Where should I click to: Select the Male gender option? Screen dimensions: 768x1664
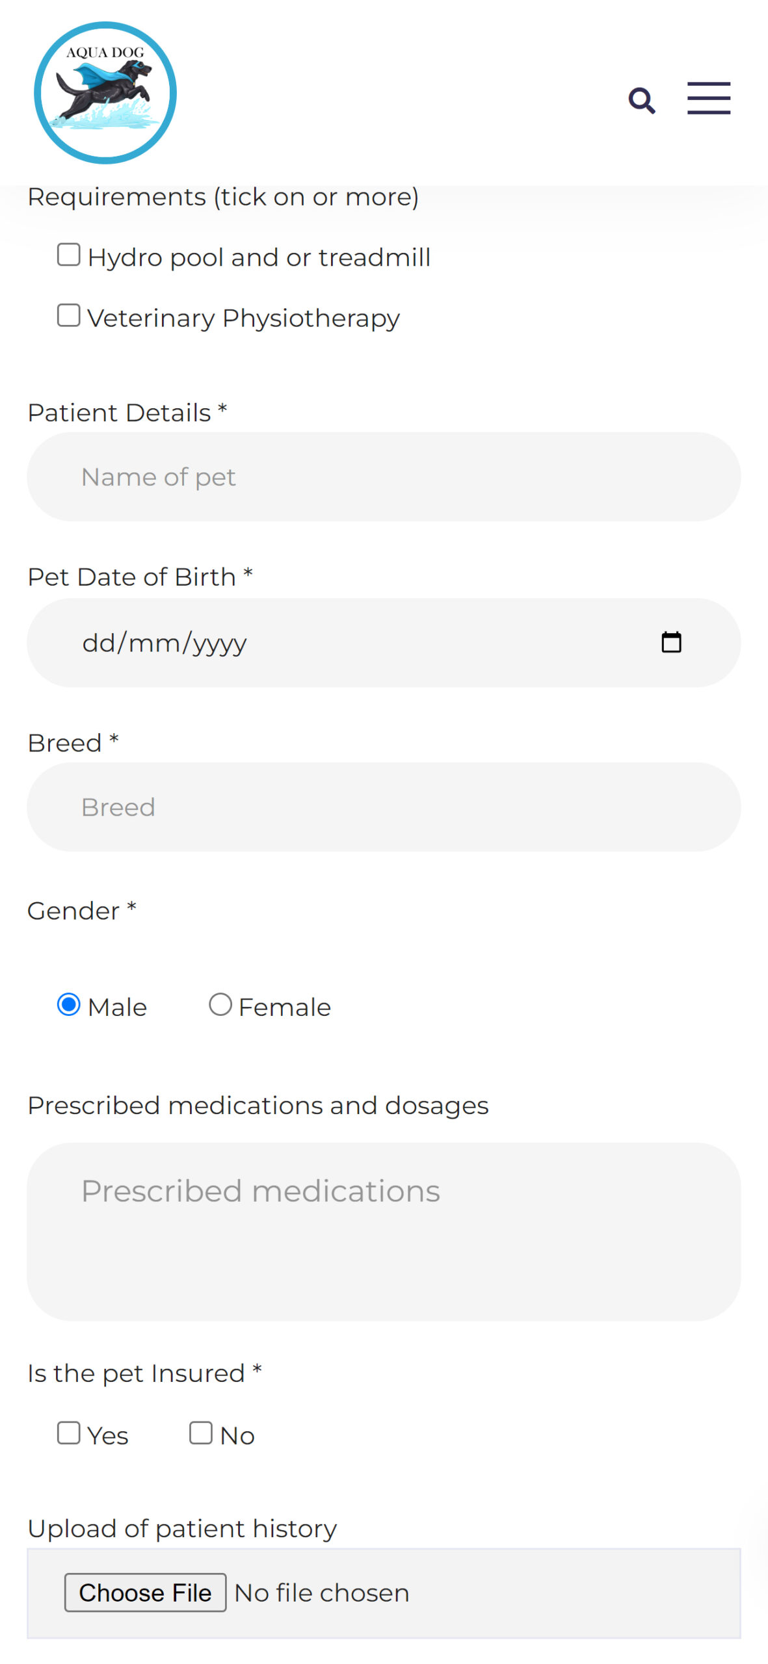69,1005
